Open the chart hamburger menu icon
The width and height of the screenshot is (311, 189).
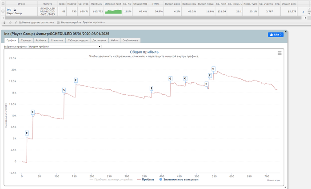[x=279, y=53]
